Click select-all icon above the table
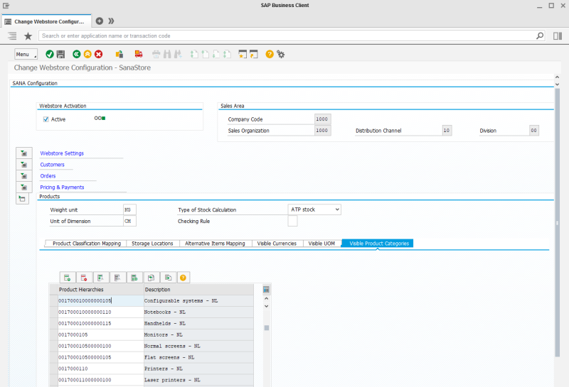 click(x=101, y=278)
